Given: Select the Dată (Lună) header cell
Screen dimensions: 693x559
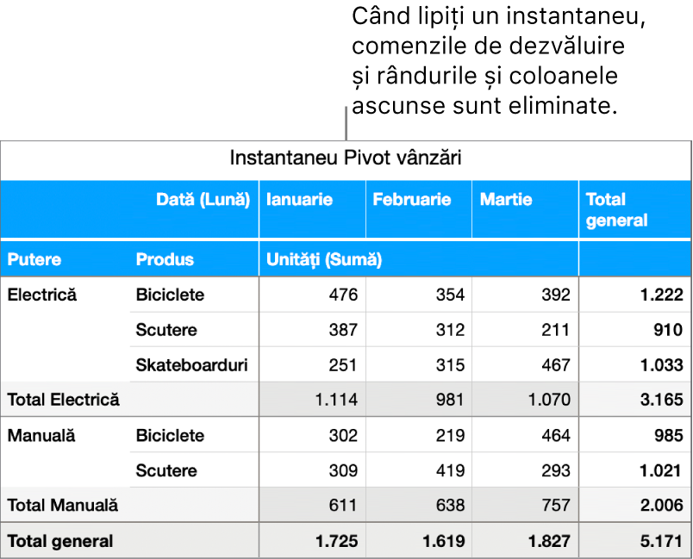Looking at the screenshot, I should (203, 200).
